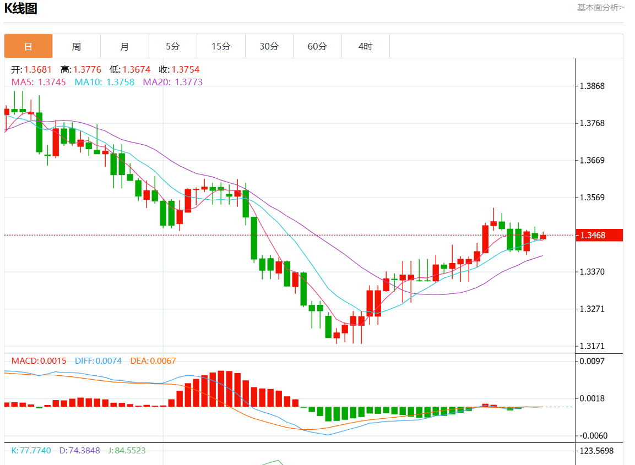635x465 pixels.
Task: Click the red 1.3468 current price label
Action: pyautogui.click(x=599, y=235)
